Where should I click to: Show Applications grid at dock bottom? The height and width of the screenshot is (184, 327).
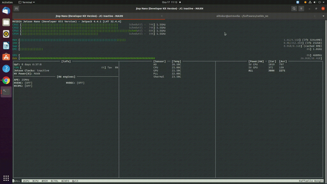click(6, 178)
